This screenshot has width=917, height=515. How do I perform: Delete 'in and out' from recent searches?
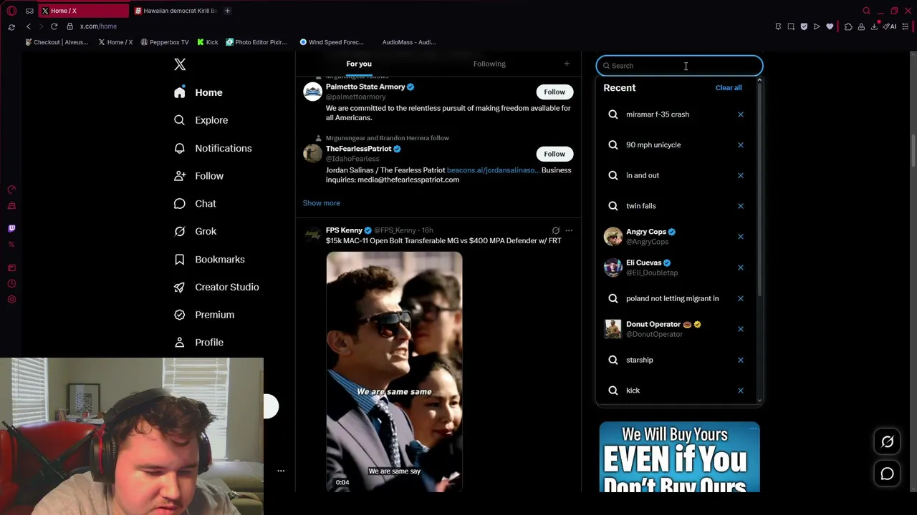click(x=741, y=175)
